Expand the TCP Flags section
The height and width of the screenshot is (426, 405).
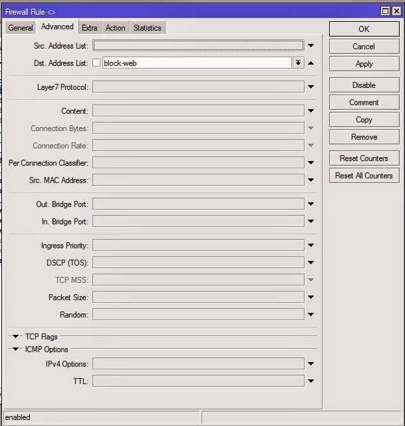15,337
